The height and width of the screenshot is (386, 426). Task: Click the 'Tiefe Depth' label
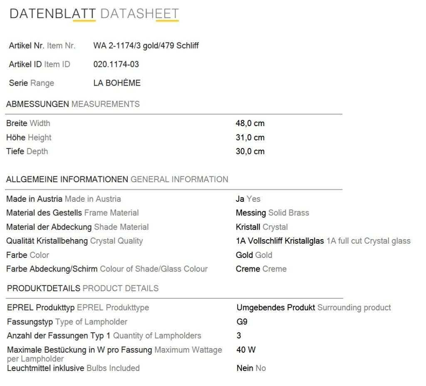(27, 151)
